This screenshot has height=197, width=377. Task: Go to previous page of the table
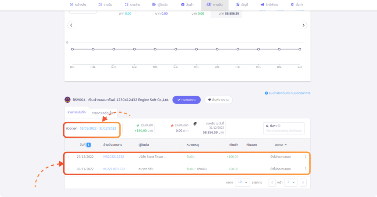(272, 182)
